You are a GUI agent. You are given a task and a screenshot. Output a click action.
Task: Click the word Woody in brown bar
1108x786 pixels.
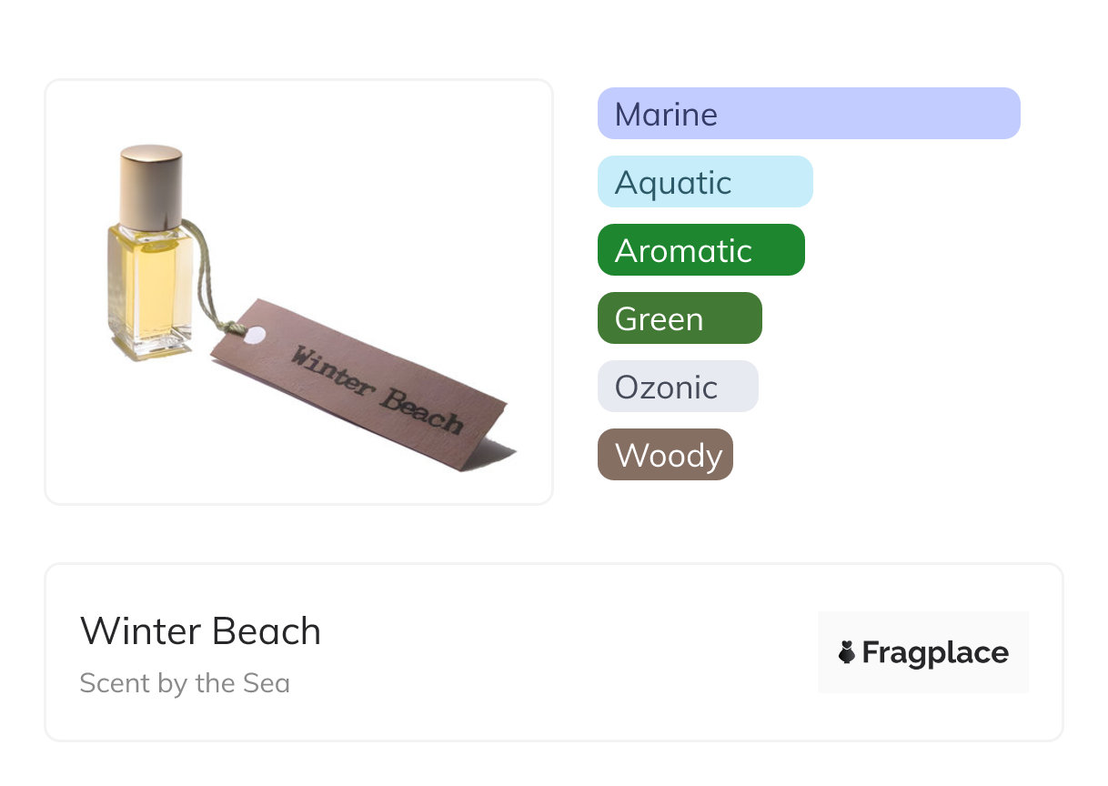tap(669, 455)
